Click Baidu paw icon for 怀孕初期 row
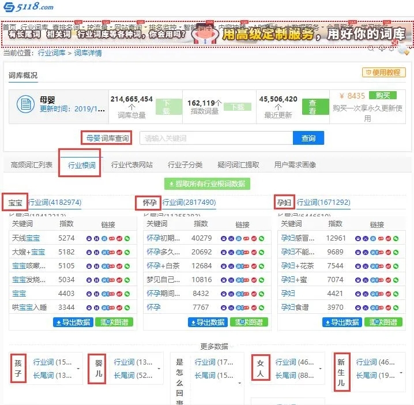414x405 pixels. 223,239
